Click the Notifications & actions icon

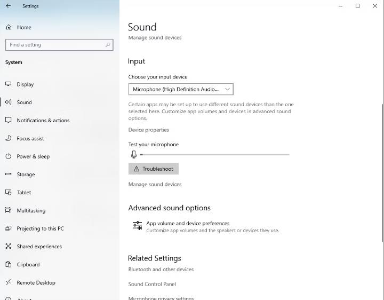click(x=9, y=120)
